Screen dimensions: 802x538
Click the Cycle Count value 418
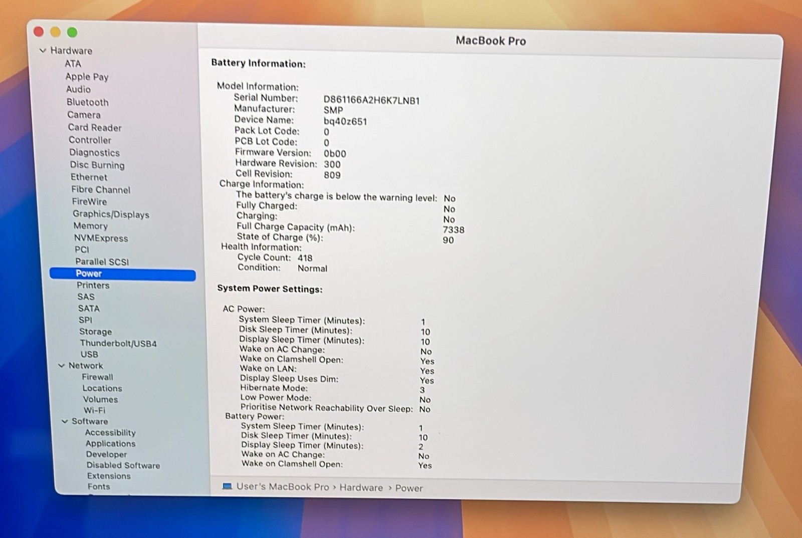305,258
